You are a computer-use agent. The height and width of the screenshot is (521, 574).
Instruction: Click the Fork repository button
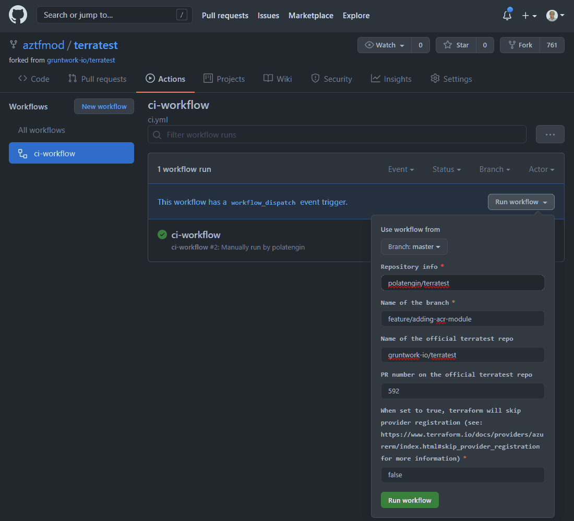[x=520, y=45]
